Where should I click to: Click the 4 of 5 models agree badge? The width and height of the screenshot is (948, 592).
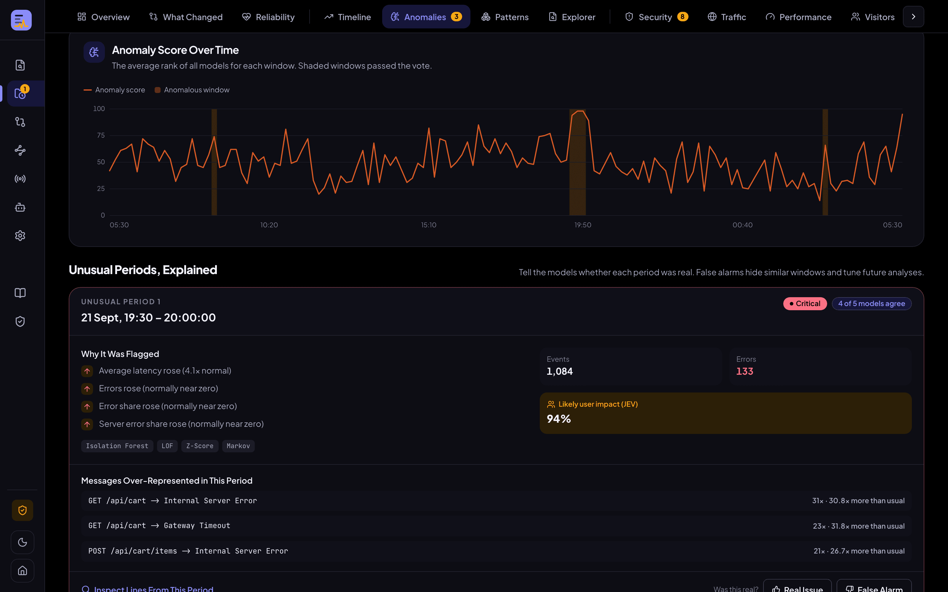pos(871,303)
